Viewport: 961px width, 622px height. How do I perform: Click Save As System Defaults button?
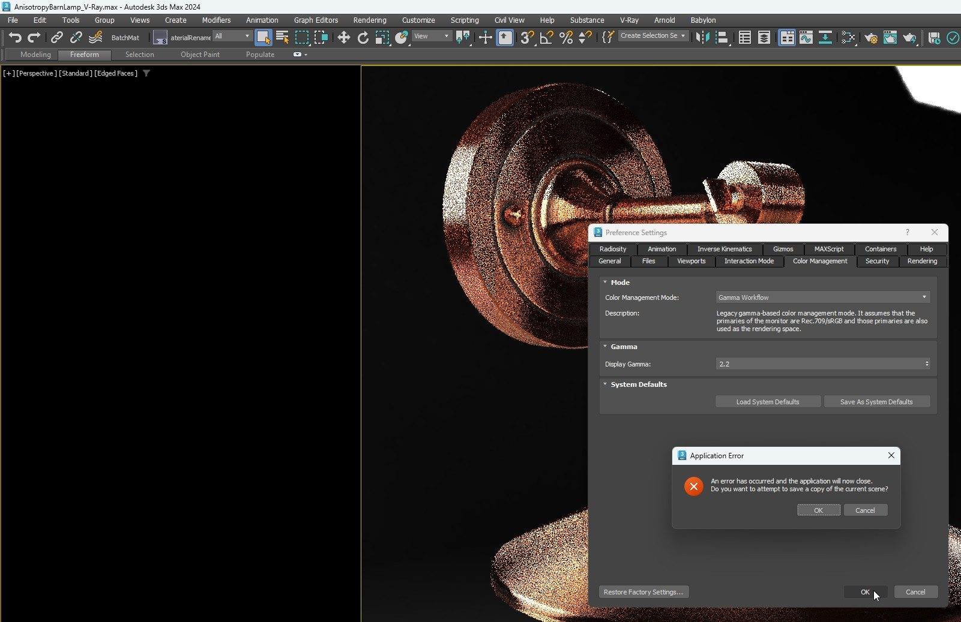coord(876,402)
